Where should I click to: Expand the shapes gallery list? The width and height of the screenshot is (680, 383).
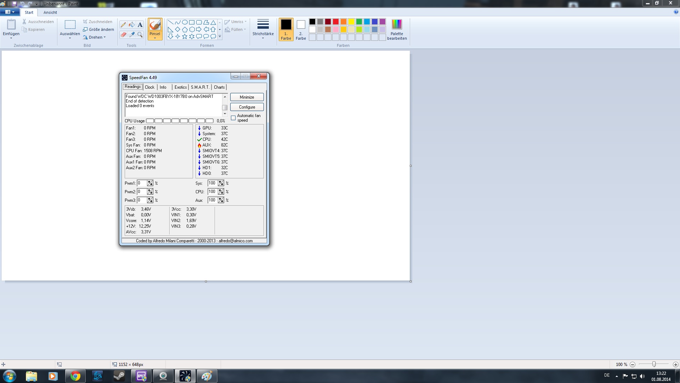(x=220, y=37)
